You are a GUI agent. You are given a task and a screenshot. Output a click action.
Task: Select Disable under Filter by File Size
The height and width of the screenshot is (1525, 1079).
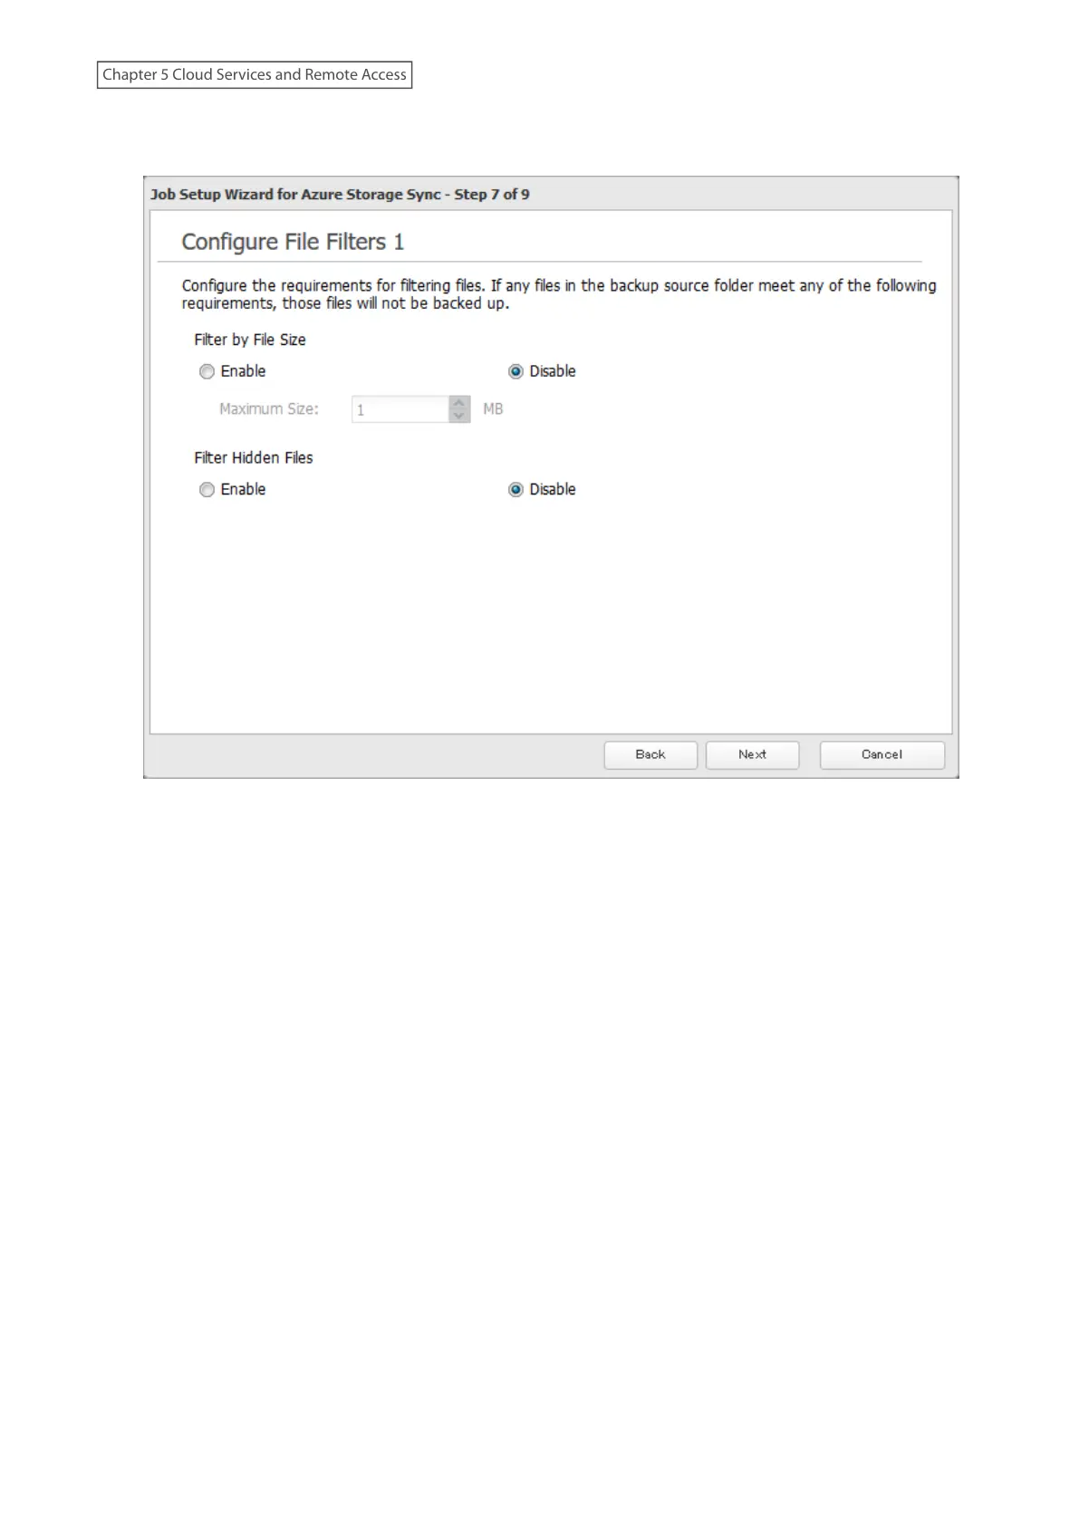tap(515, 371)
